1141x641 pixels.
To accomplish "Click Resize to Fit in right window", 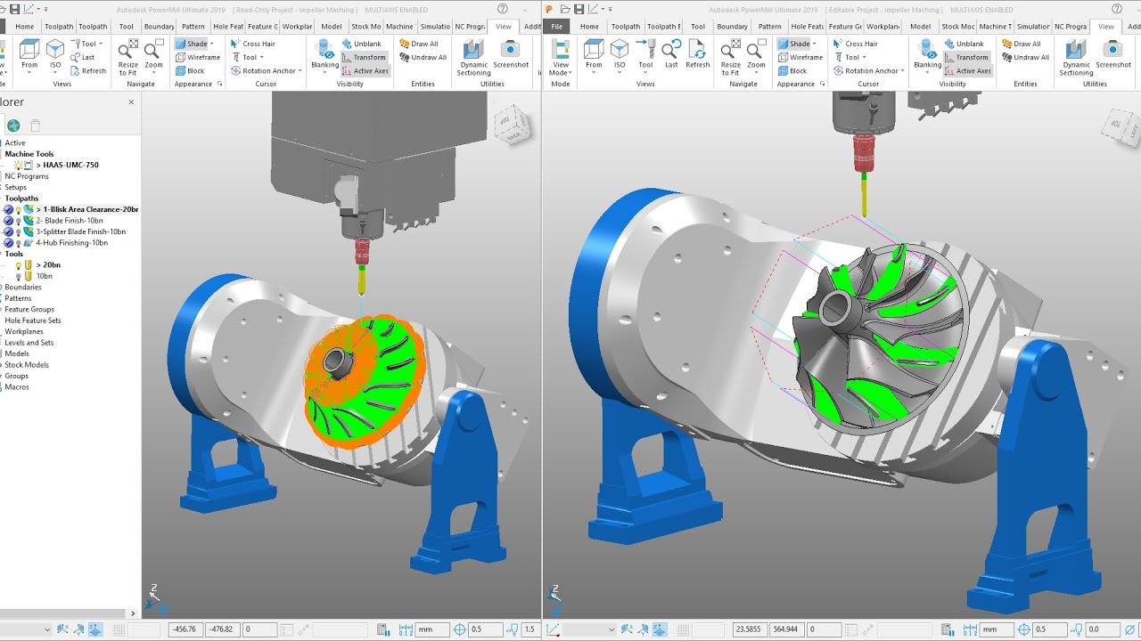I will 731,56.
